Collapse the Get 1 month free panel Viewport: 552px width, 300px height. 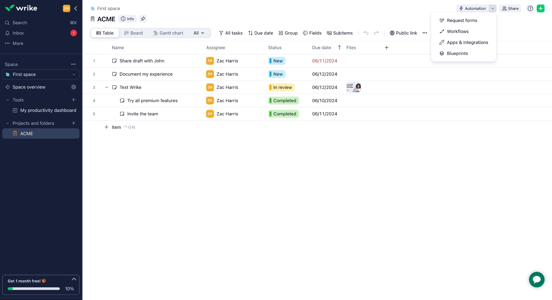[74, 279]
